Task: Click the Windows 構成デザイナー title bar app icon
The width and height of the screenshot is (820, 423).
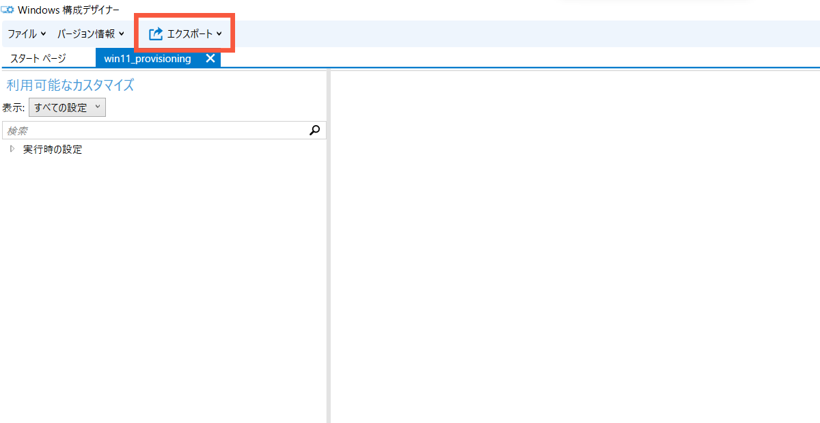Action: point(8,10)
